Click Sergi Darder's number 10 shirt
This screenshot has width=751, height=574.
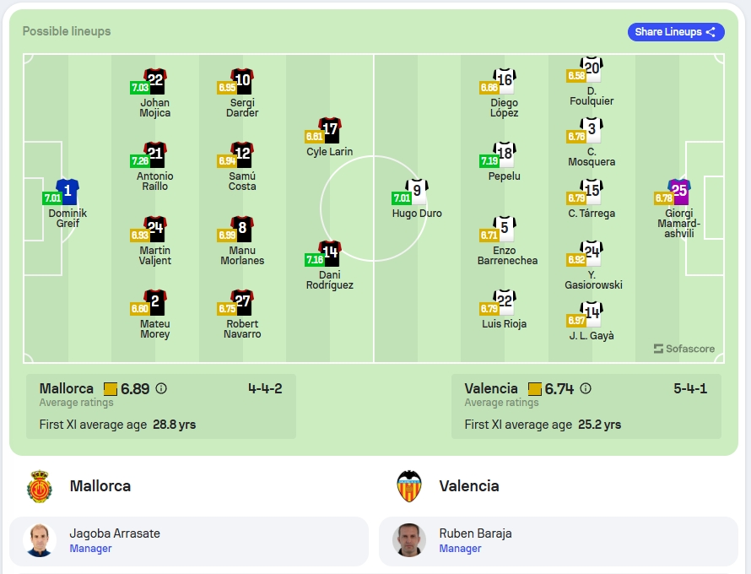tap(242, 81)
